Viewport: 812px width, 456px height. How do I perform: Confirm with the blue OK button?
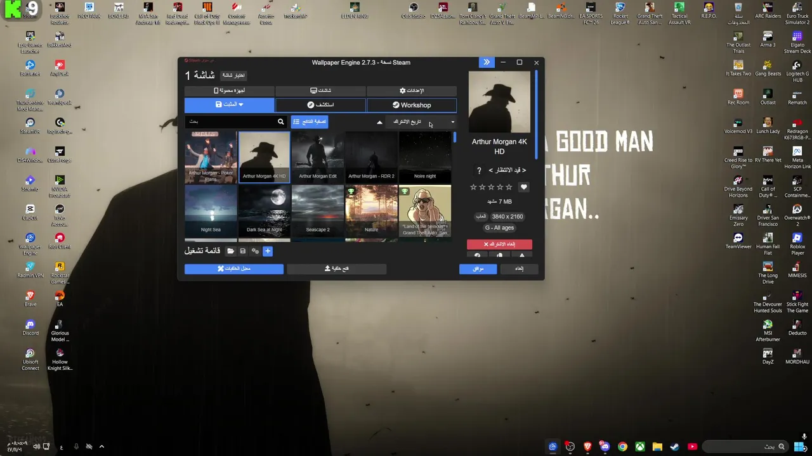coord(478,269)
